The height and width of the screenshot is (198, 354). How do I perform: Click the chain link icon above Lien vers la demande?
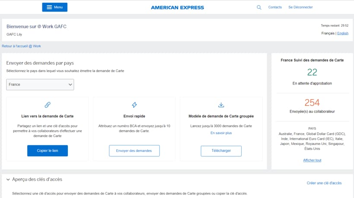[48, 105]
